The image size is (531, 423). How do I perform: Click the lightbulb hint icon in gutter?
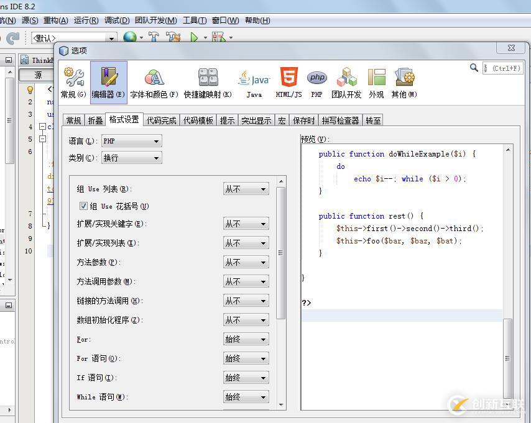(x=30, y=89)
